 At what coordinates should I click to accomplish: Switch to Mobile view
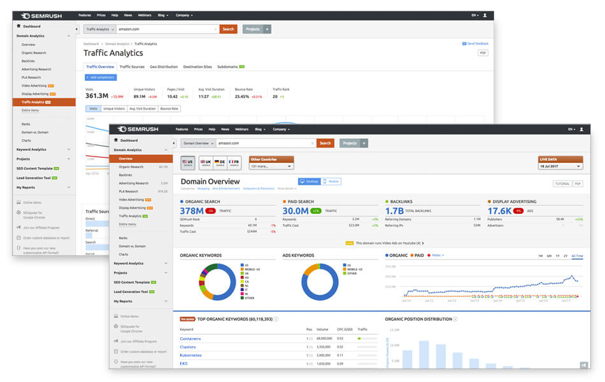[x=331, y=181]
